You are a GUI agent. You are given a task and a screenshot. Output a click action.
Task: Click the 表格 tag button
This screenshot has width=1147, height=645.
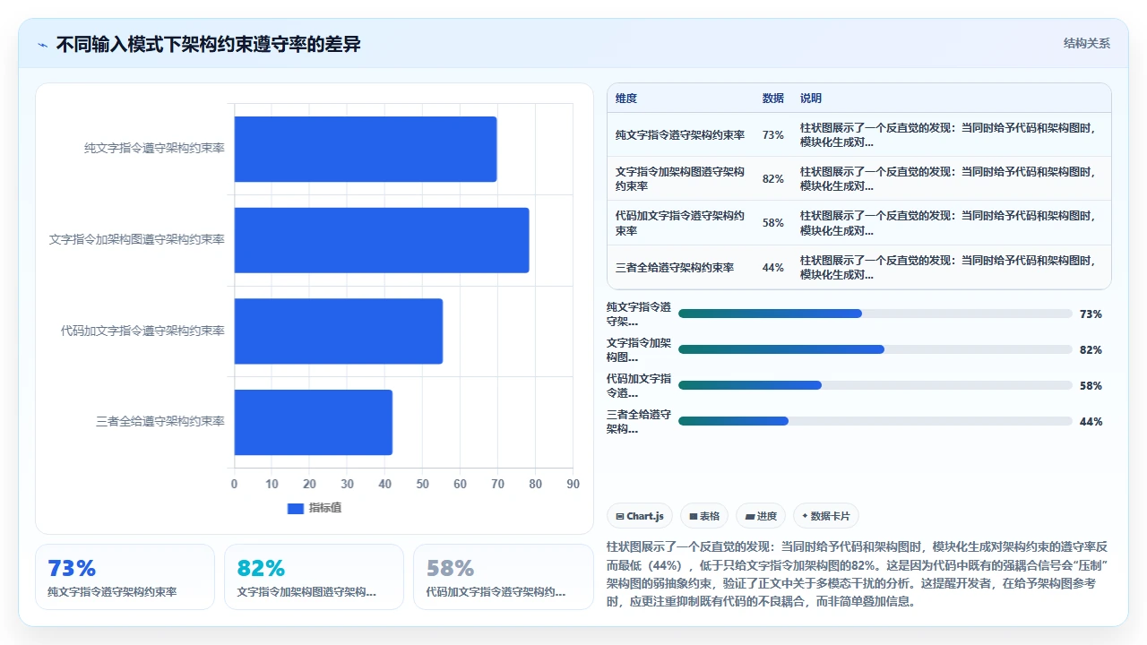704,516
